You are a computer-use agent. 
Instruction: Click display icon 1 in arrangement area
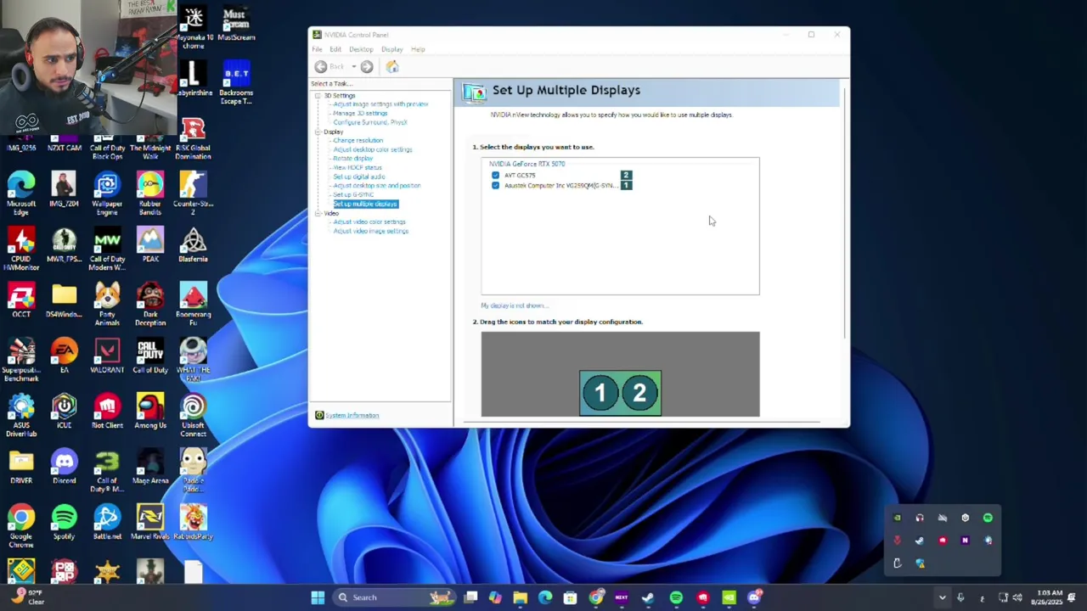pos(600,393)
